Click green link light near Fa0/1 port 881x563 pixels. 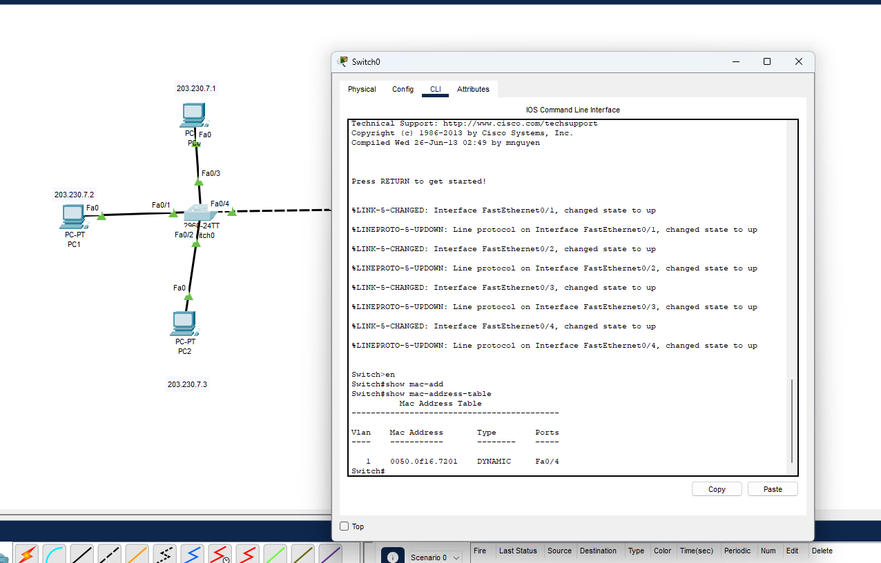pyautogui.click(x=173, y=213)
